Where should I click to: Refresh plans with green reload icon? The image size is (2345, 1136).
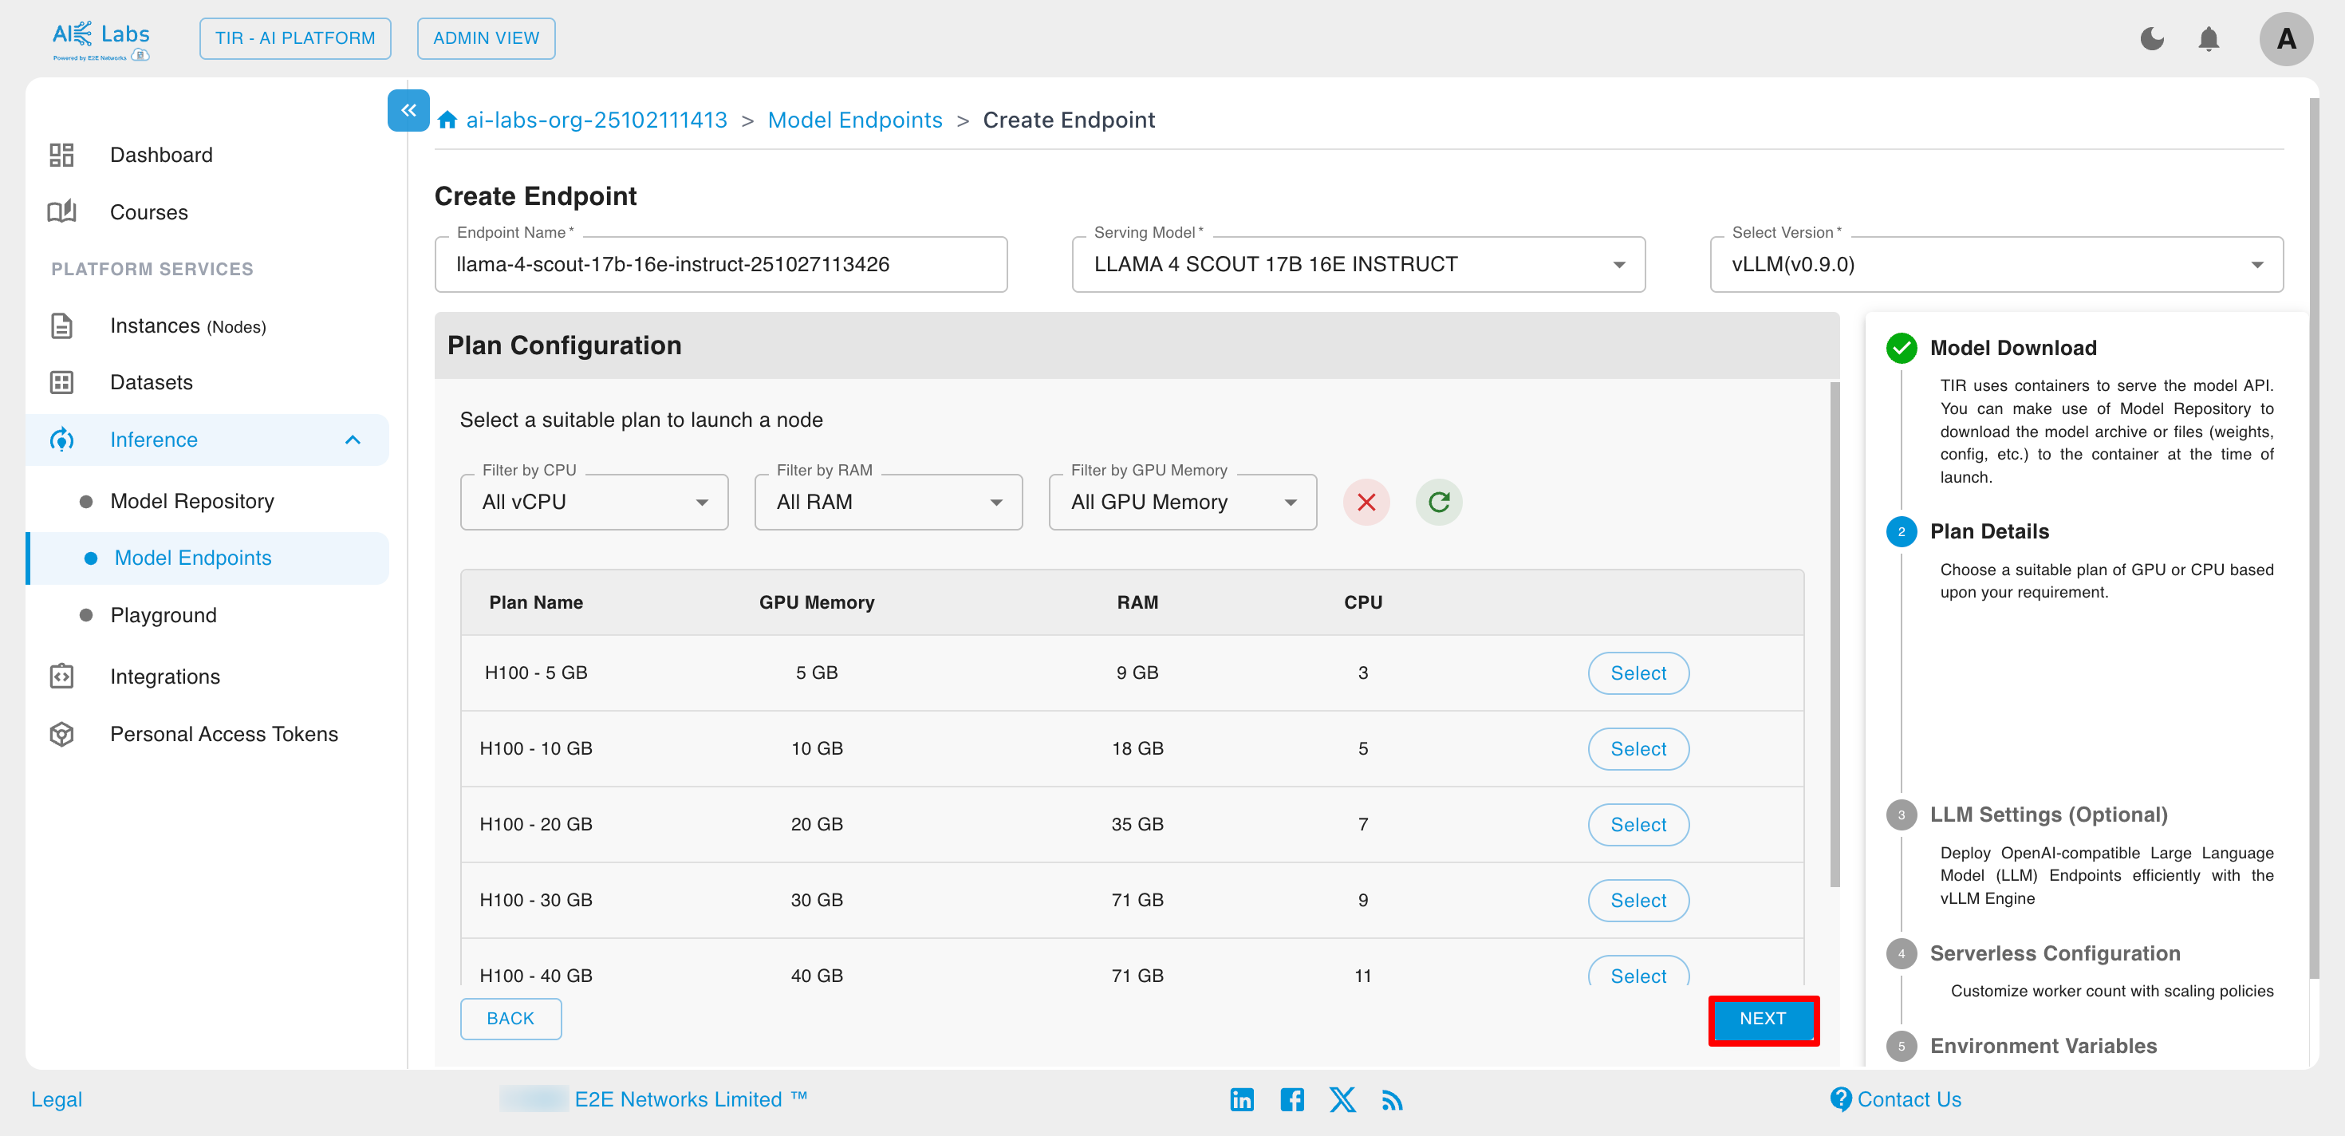pyautogui.click(x=1439, y=503)
